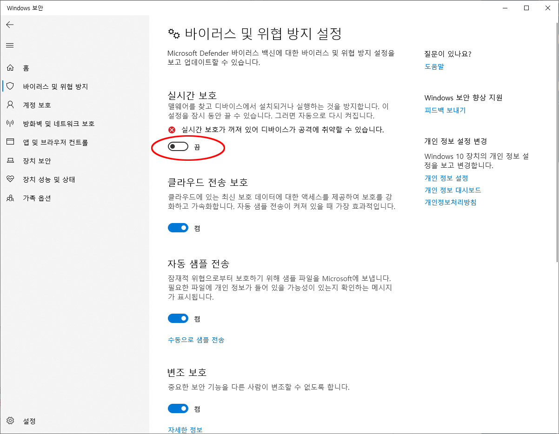The image size is (559, 434).
Task: Open 개인 정보 설정 link
Action: (x=446, y=178)
